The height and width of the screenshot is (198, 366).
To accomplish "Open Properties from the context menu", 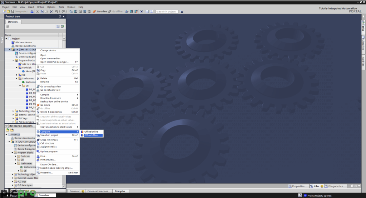I will (58, 173).
